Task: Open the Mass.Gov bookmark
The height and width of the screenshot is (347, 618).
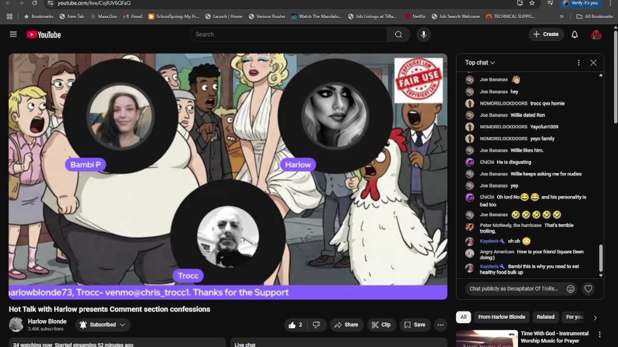Action: [x=103, y=16]
